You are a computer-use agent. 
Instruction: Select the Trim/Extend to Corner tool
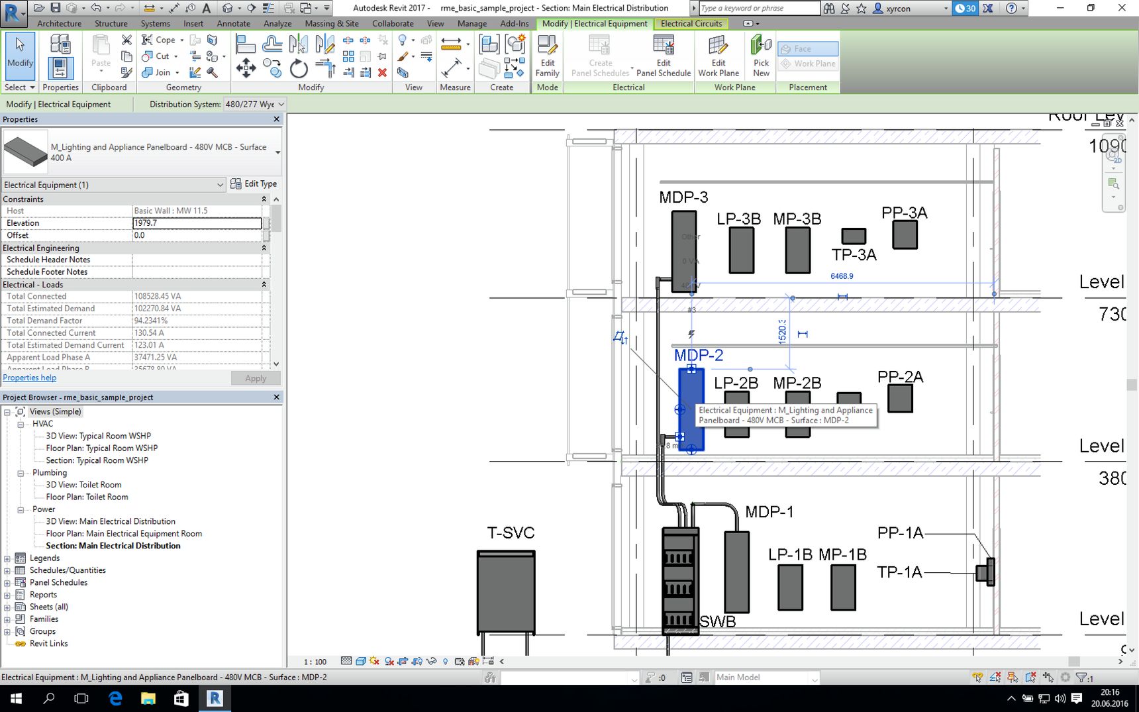coord(325,68)
